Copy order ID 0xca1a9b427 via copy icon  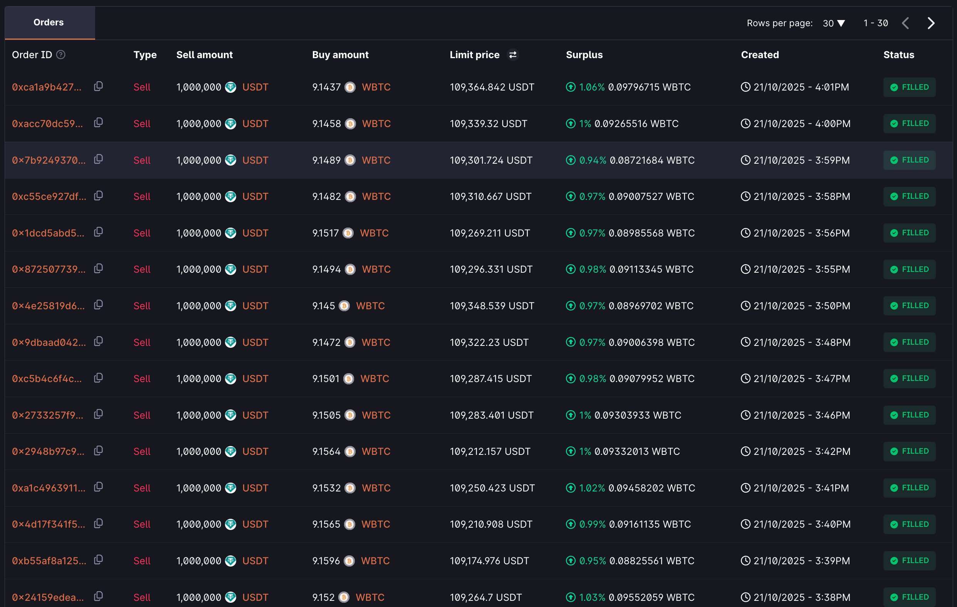tap(98, 86)
